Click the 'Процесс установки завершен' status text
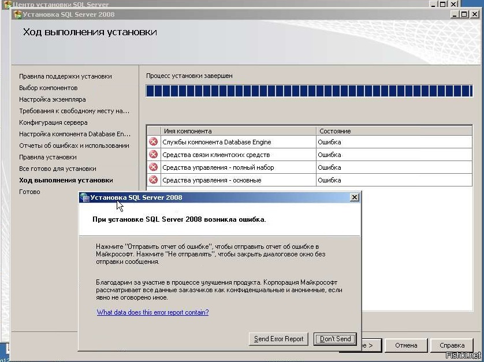484x362 pixels. (x=189, y=76)
